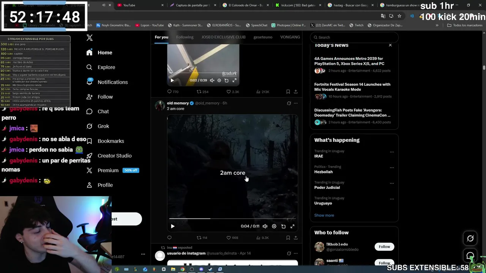Open the geseteuno timeline tab
The image size is (486, 273).
263,37
